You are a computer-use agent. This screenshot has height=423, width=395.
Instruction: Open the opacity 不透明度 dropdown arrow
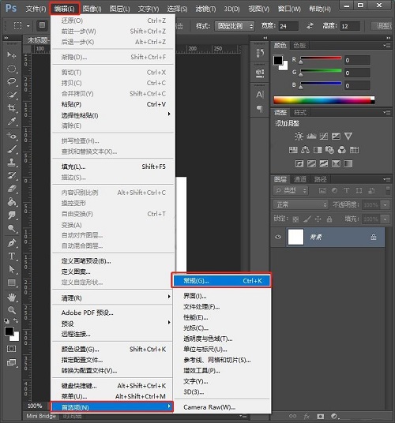click(x=386, y=205)
